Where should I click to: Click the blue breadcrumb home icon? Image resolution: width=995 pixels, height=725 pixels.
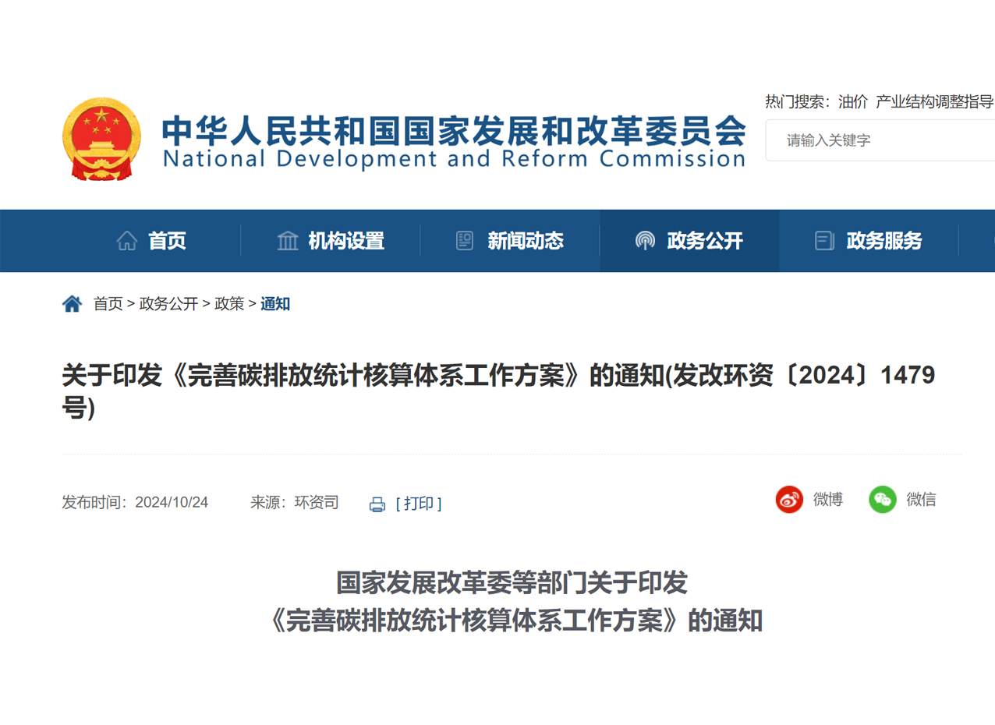tap(72, 304)
